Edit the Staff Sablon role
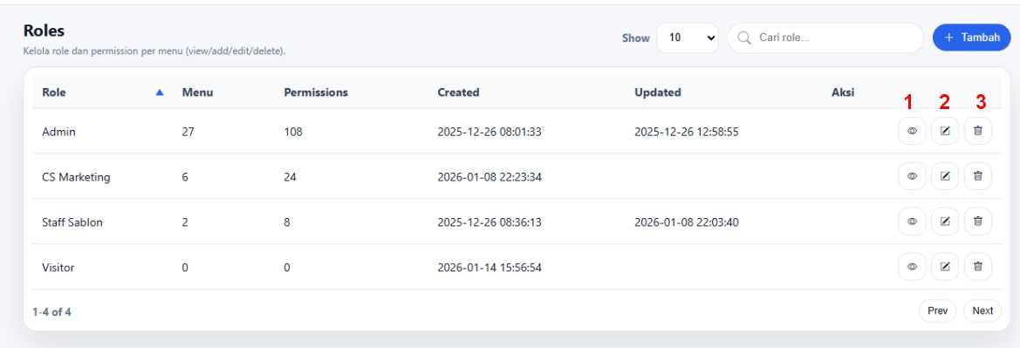1020x348 pixels. (x=945, y=222)
